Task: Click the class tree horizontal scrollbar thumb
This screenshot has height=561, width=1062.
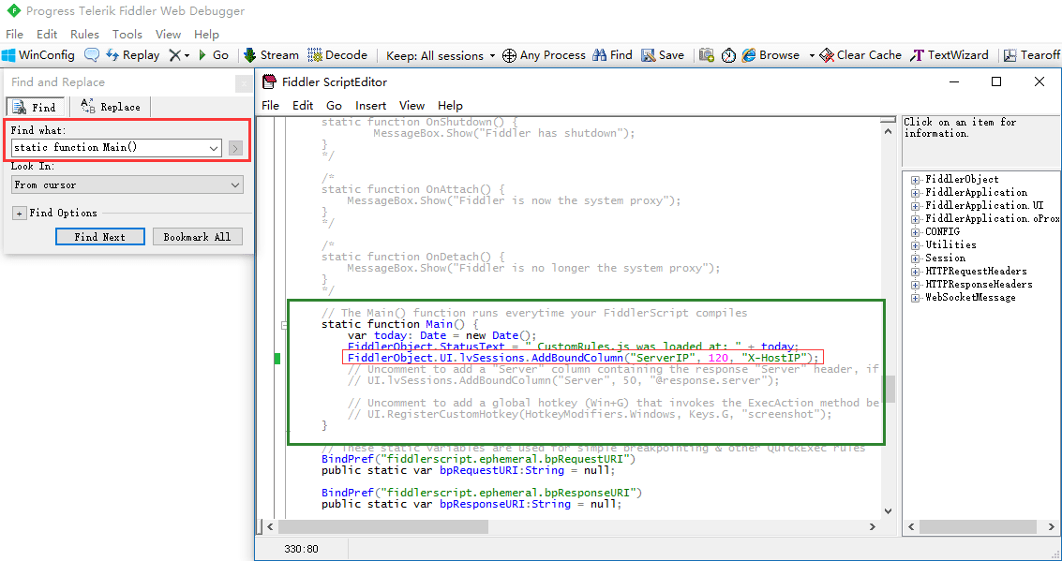Action: point(978,526)
